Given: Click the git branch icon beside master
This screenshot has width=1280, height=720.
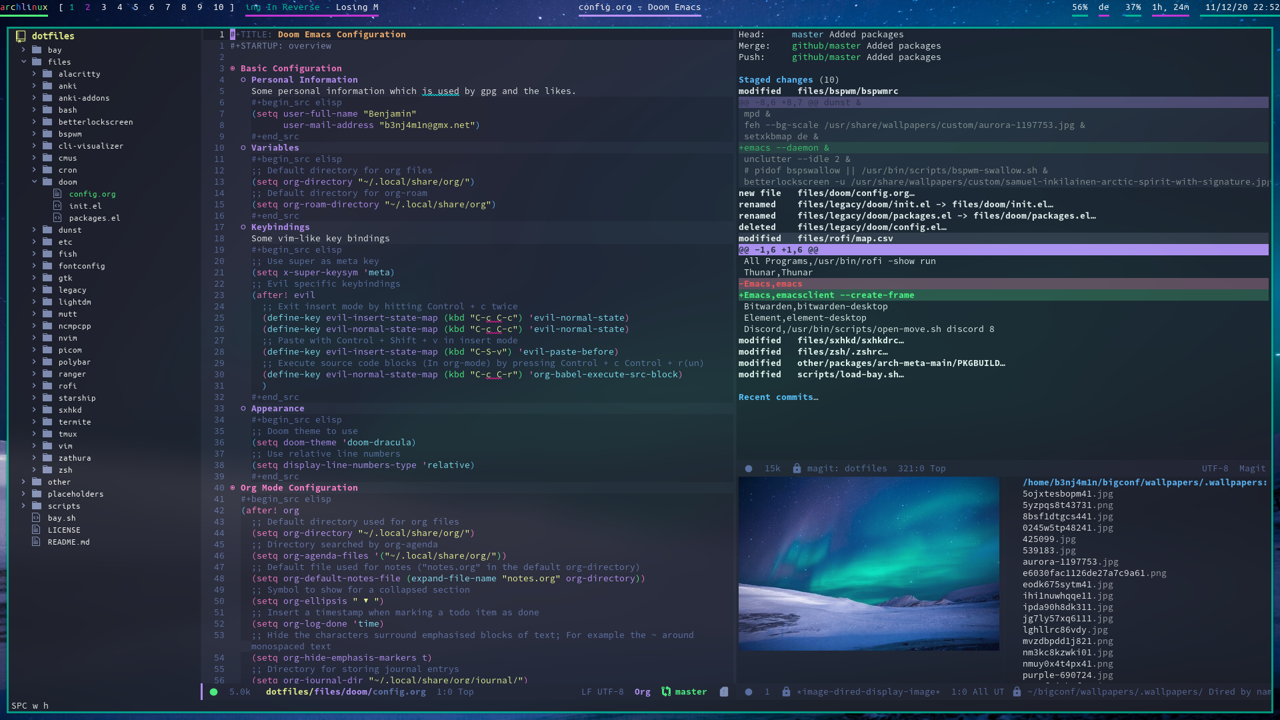Looking at the screenshot, I should (x=665, y=692).
